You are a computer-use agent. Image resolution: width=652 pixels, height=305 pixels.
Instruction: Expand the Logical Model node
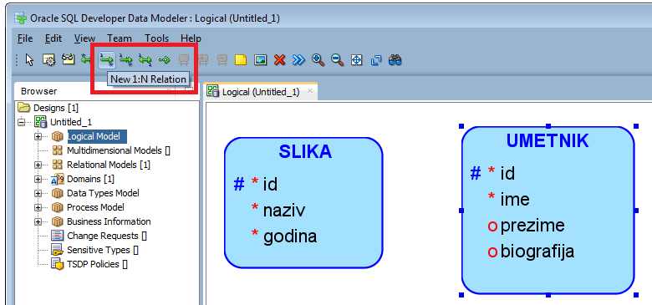tap(38, 136)
